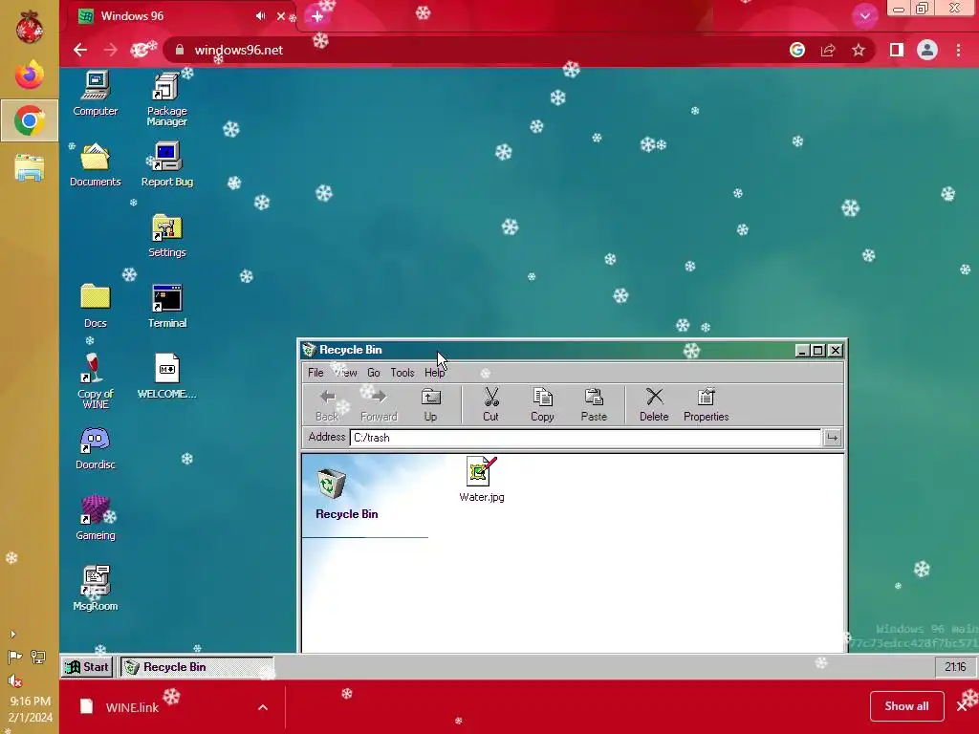
Task: Click the Delete toolbar icon
Action: pyautogui.click(x=654, y=404)
